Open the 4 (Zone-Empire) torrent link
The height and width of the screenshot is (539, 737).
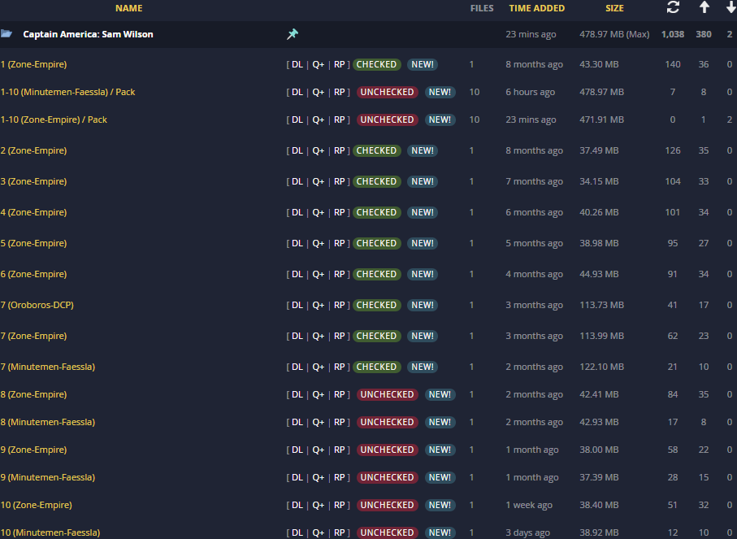coord(34,212)
